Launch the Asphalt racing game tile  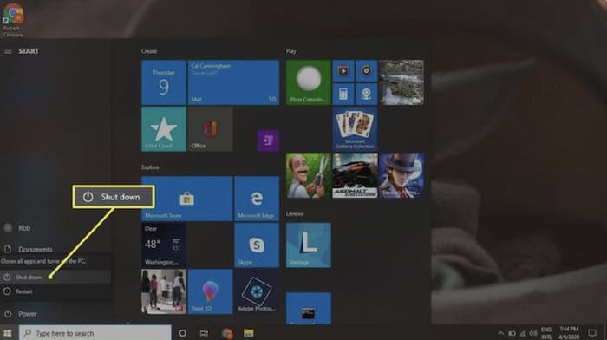pyautogui.click(x=355, y=175)
